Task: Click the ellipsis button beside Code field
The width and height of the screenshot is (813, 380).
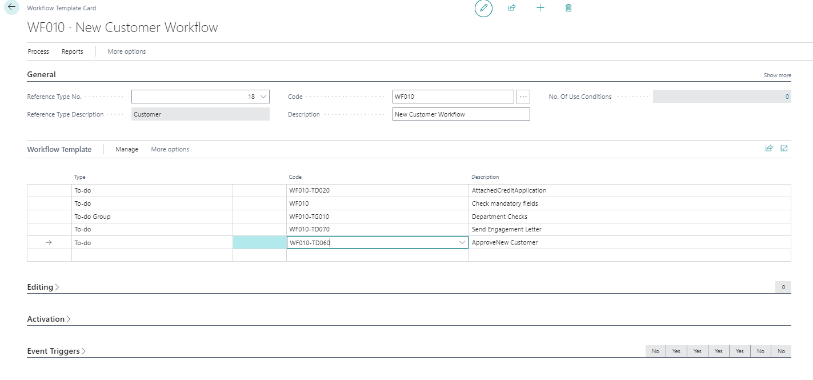Action: (523, 97)
